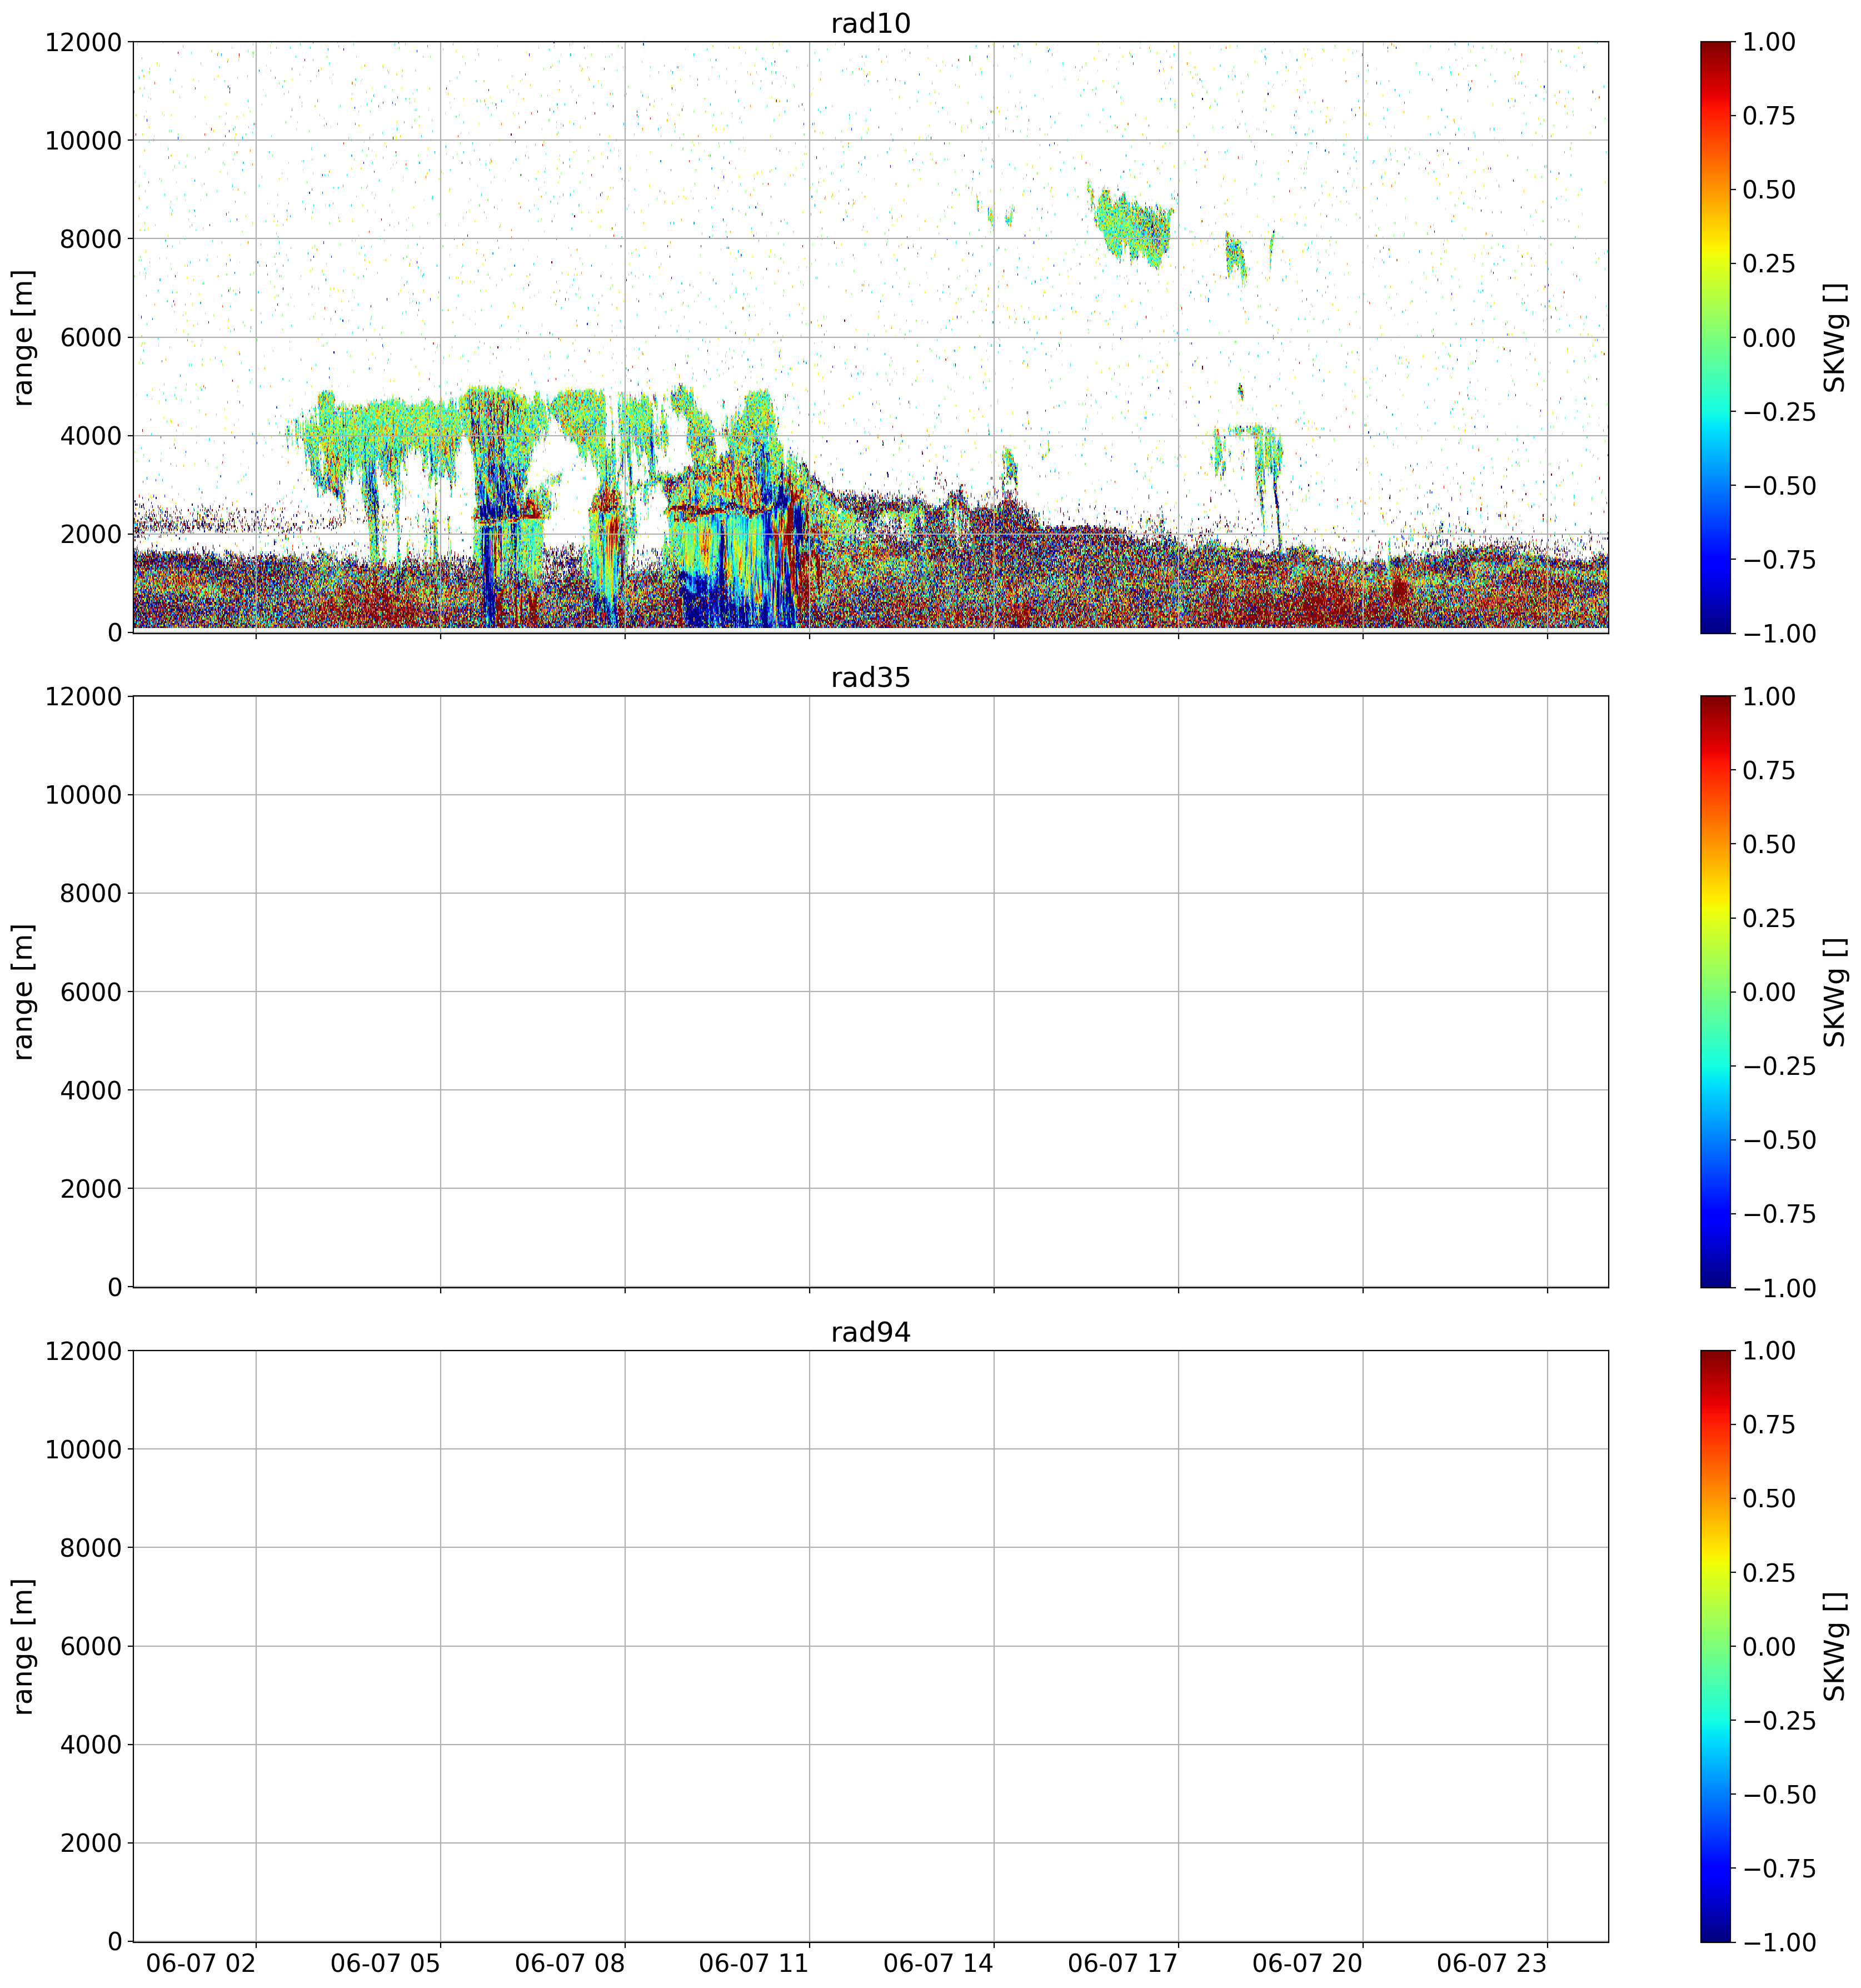
Task: Click the −1.00 tick on rad10 colorbar
Action: 1779,634
